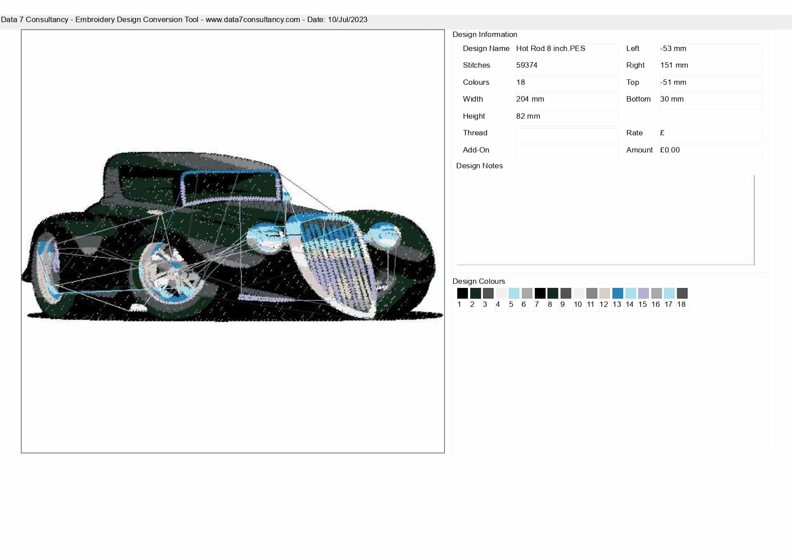The width and height of the screenshot is (792, 560).
Task: Click the 'Amount' label
Action: (639, 150)
